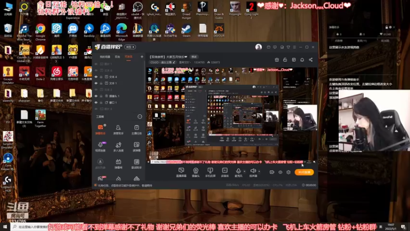Screen dimensions: 410x231
Task: Edit stream category with pencil icon
Action: pyautogui.click(x=174, y=62)
